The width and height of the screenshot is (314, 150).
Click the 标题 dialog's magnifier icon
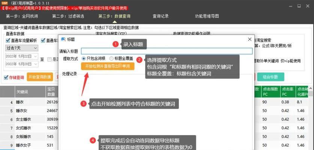click(63, 39)
